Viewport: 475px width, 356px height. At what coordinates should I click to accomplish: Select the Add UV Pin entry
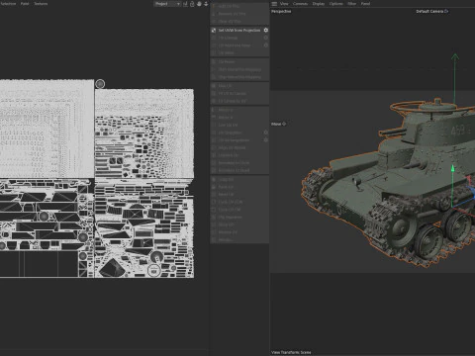click(x=239, y=6)
